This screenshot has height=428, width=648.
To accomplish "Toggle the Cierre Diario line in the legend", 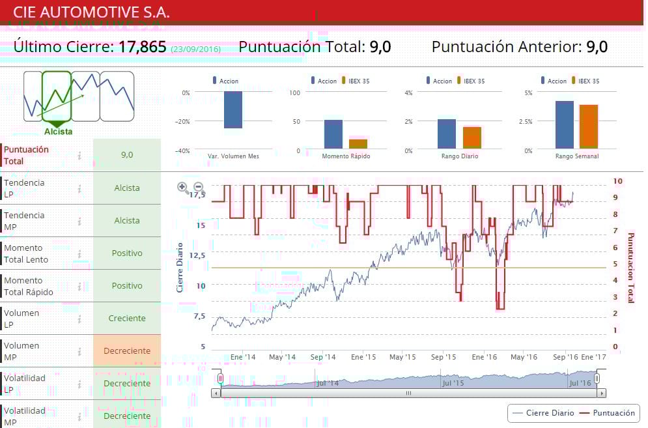I will [543, 413].
